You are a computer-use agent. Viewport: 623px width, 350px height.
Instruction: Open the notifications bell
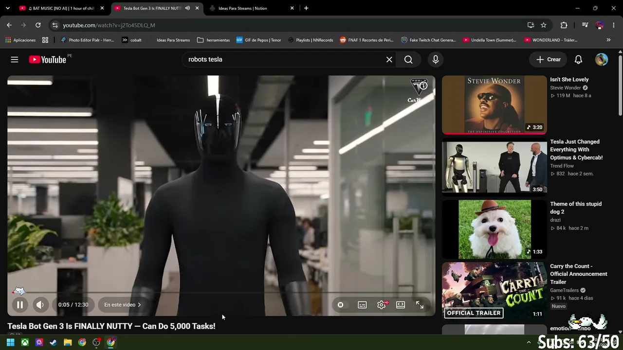[578, 59]
